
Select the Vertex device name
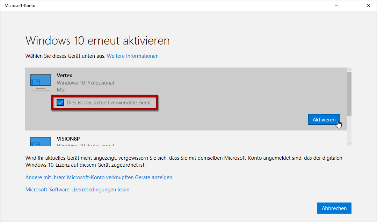click(x=64, y=76)
